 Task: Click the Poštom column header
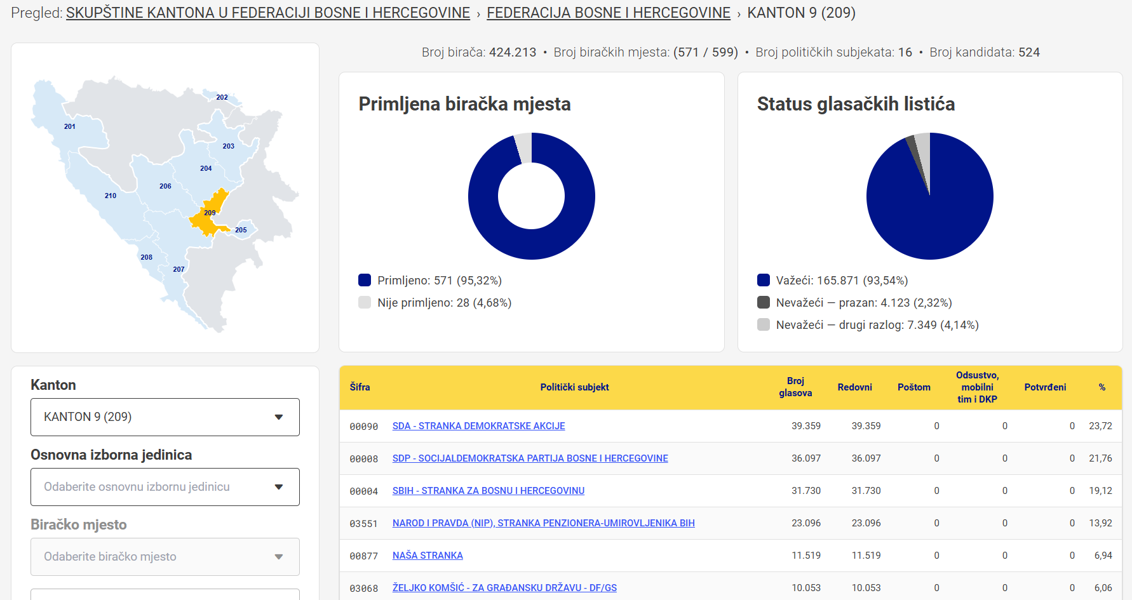(913, 387)
